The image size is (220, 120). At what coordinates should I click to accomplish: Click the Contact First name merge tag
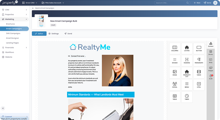(78, 56)
